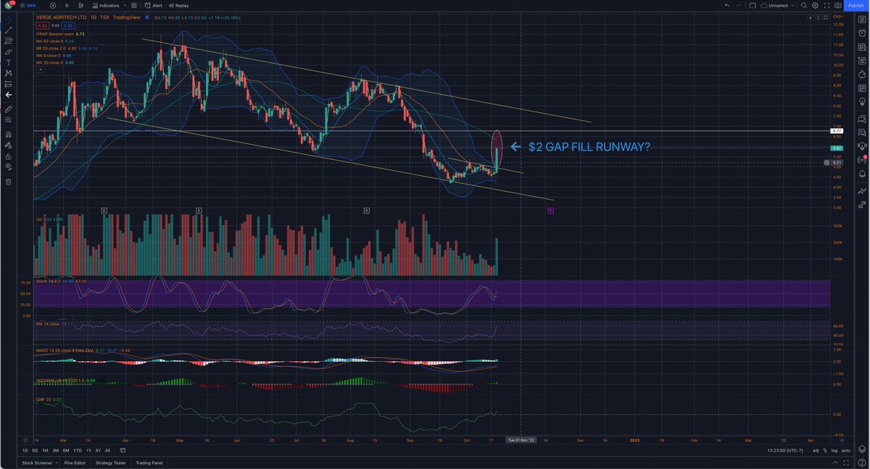Click the undo arrow
Screen dimensions: 870x469
pos(727,5)
